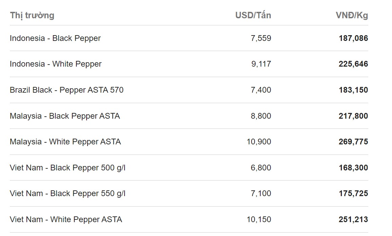392x236 pixels.
Task: Select the 10,900 USD/Tấn value
Action: click(x=259, y=142)
